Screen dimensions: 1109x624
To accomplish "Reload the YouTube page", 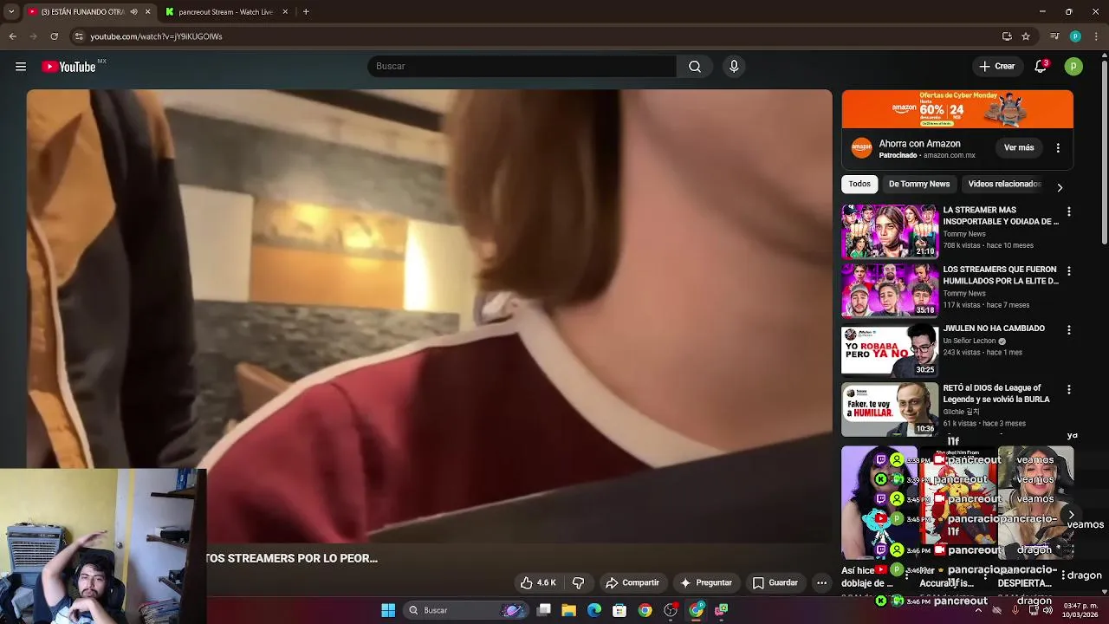I will (x=54, y=36).
